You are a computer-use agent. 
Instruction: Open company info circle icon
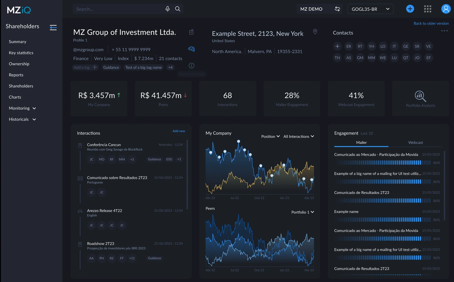192,66
